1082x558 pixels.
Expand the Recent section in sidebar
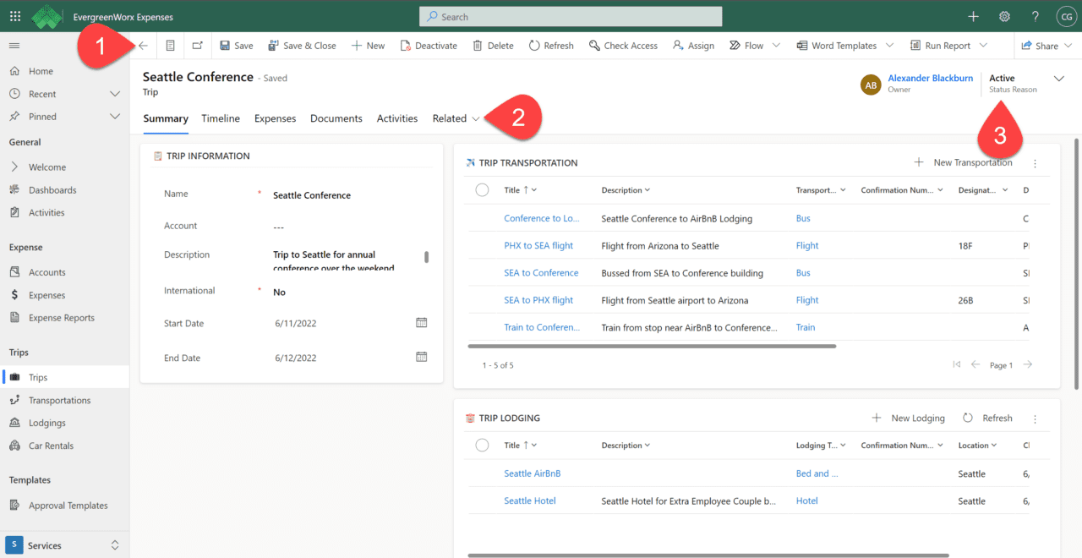[115, 94]
